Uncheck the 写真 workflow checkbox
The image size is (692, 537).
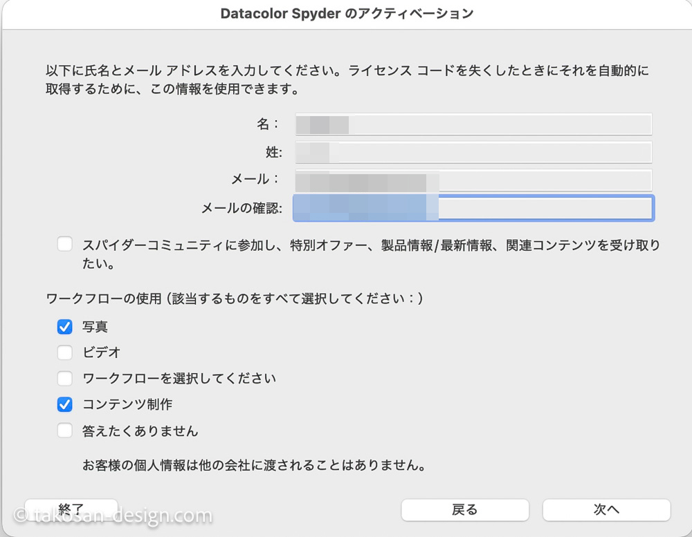[64, 327]
